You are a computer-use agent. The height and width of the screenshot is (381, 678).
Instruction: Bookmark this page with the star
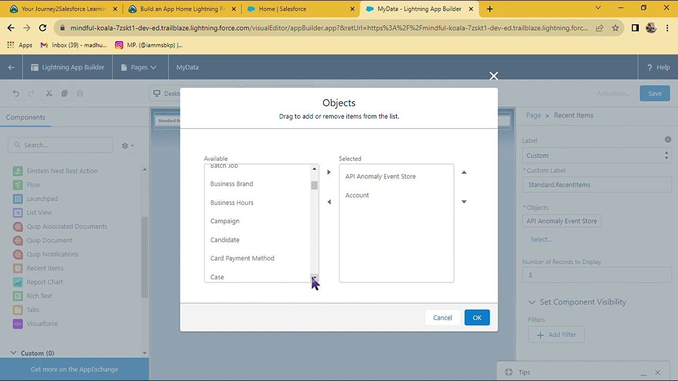point(615,28)
